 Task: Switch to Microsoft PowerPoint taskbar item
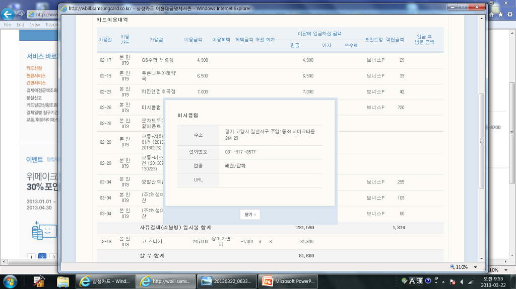click(288, 281)
